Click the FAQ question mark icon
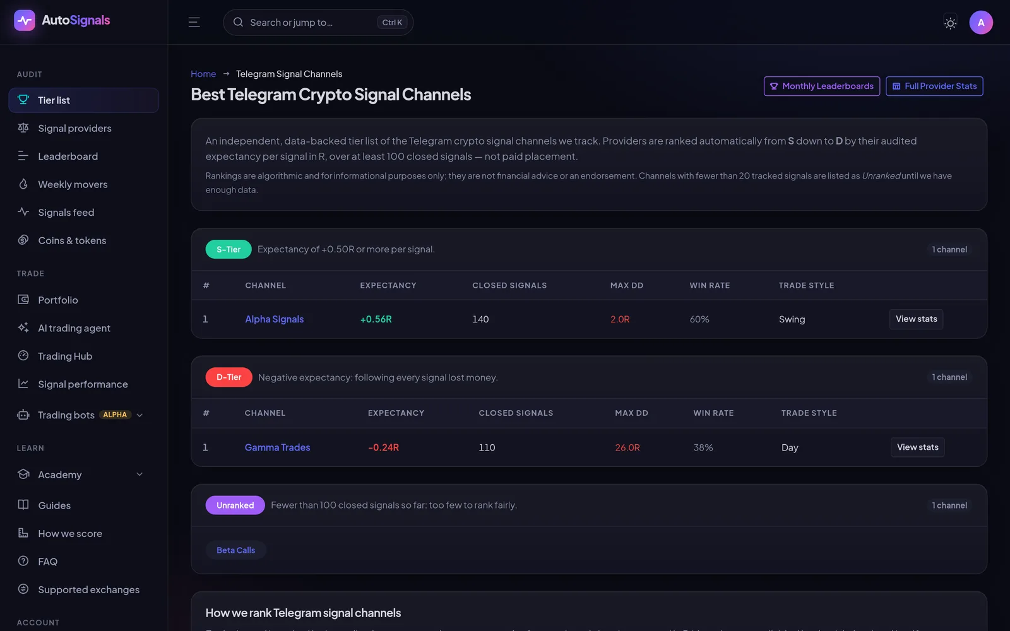Image resolution: width=1010 pixels, height=631 pixels. pyautogui.click(x=23, y=561)
